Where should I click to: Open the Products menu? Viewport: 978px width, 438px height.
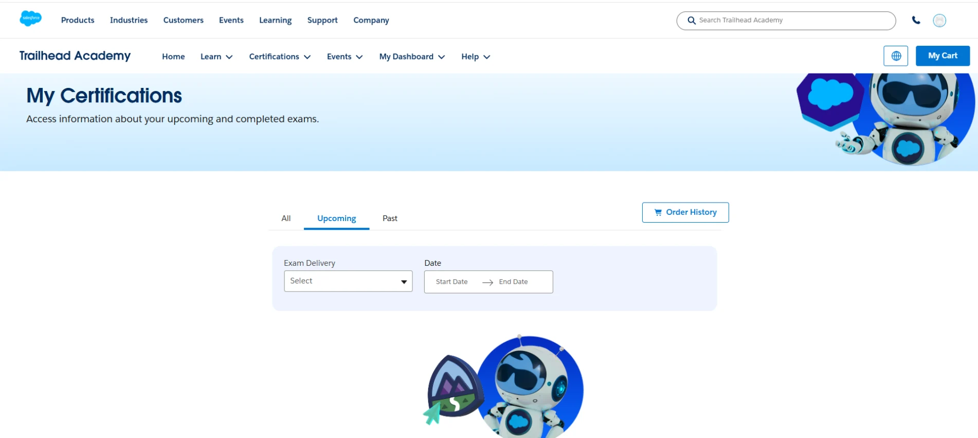(78, 20)
